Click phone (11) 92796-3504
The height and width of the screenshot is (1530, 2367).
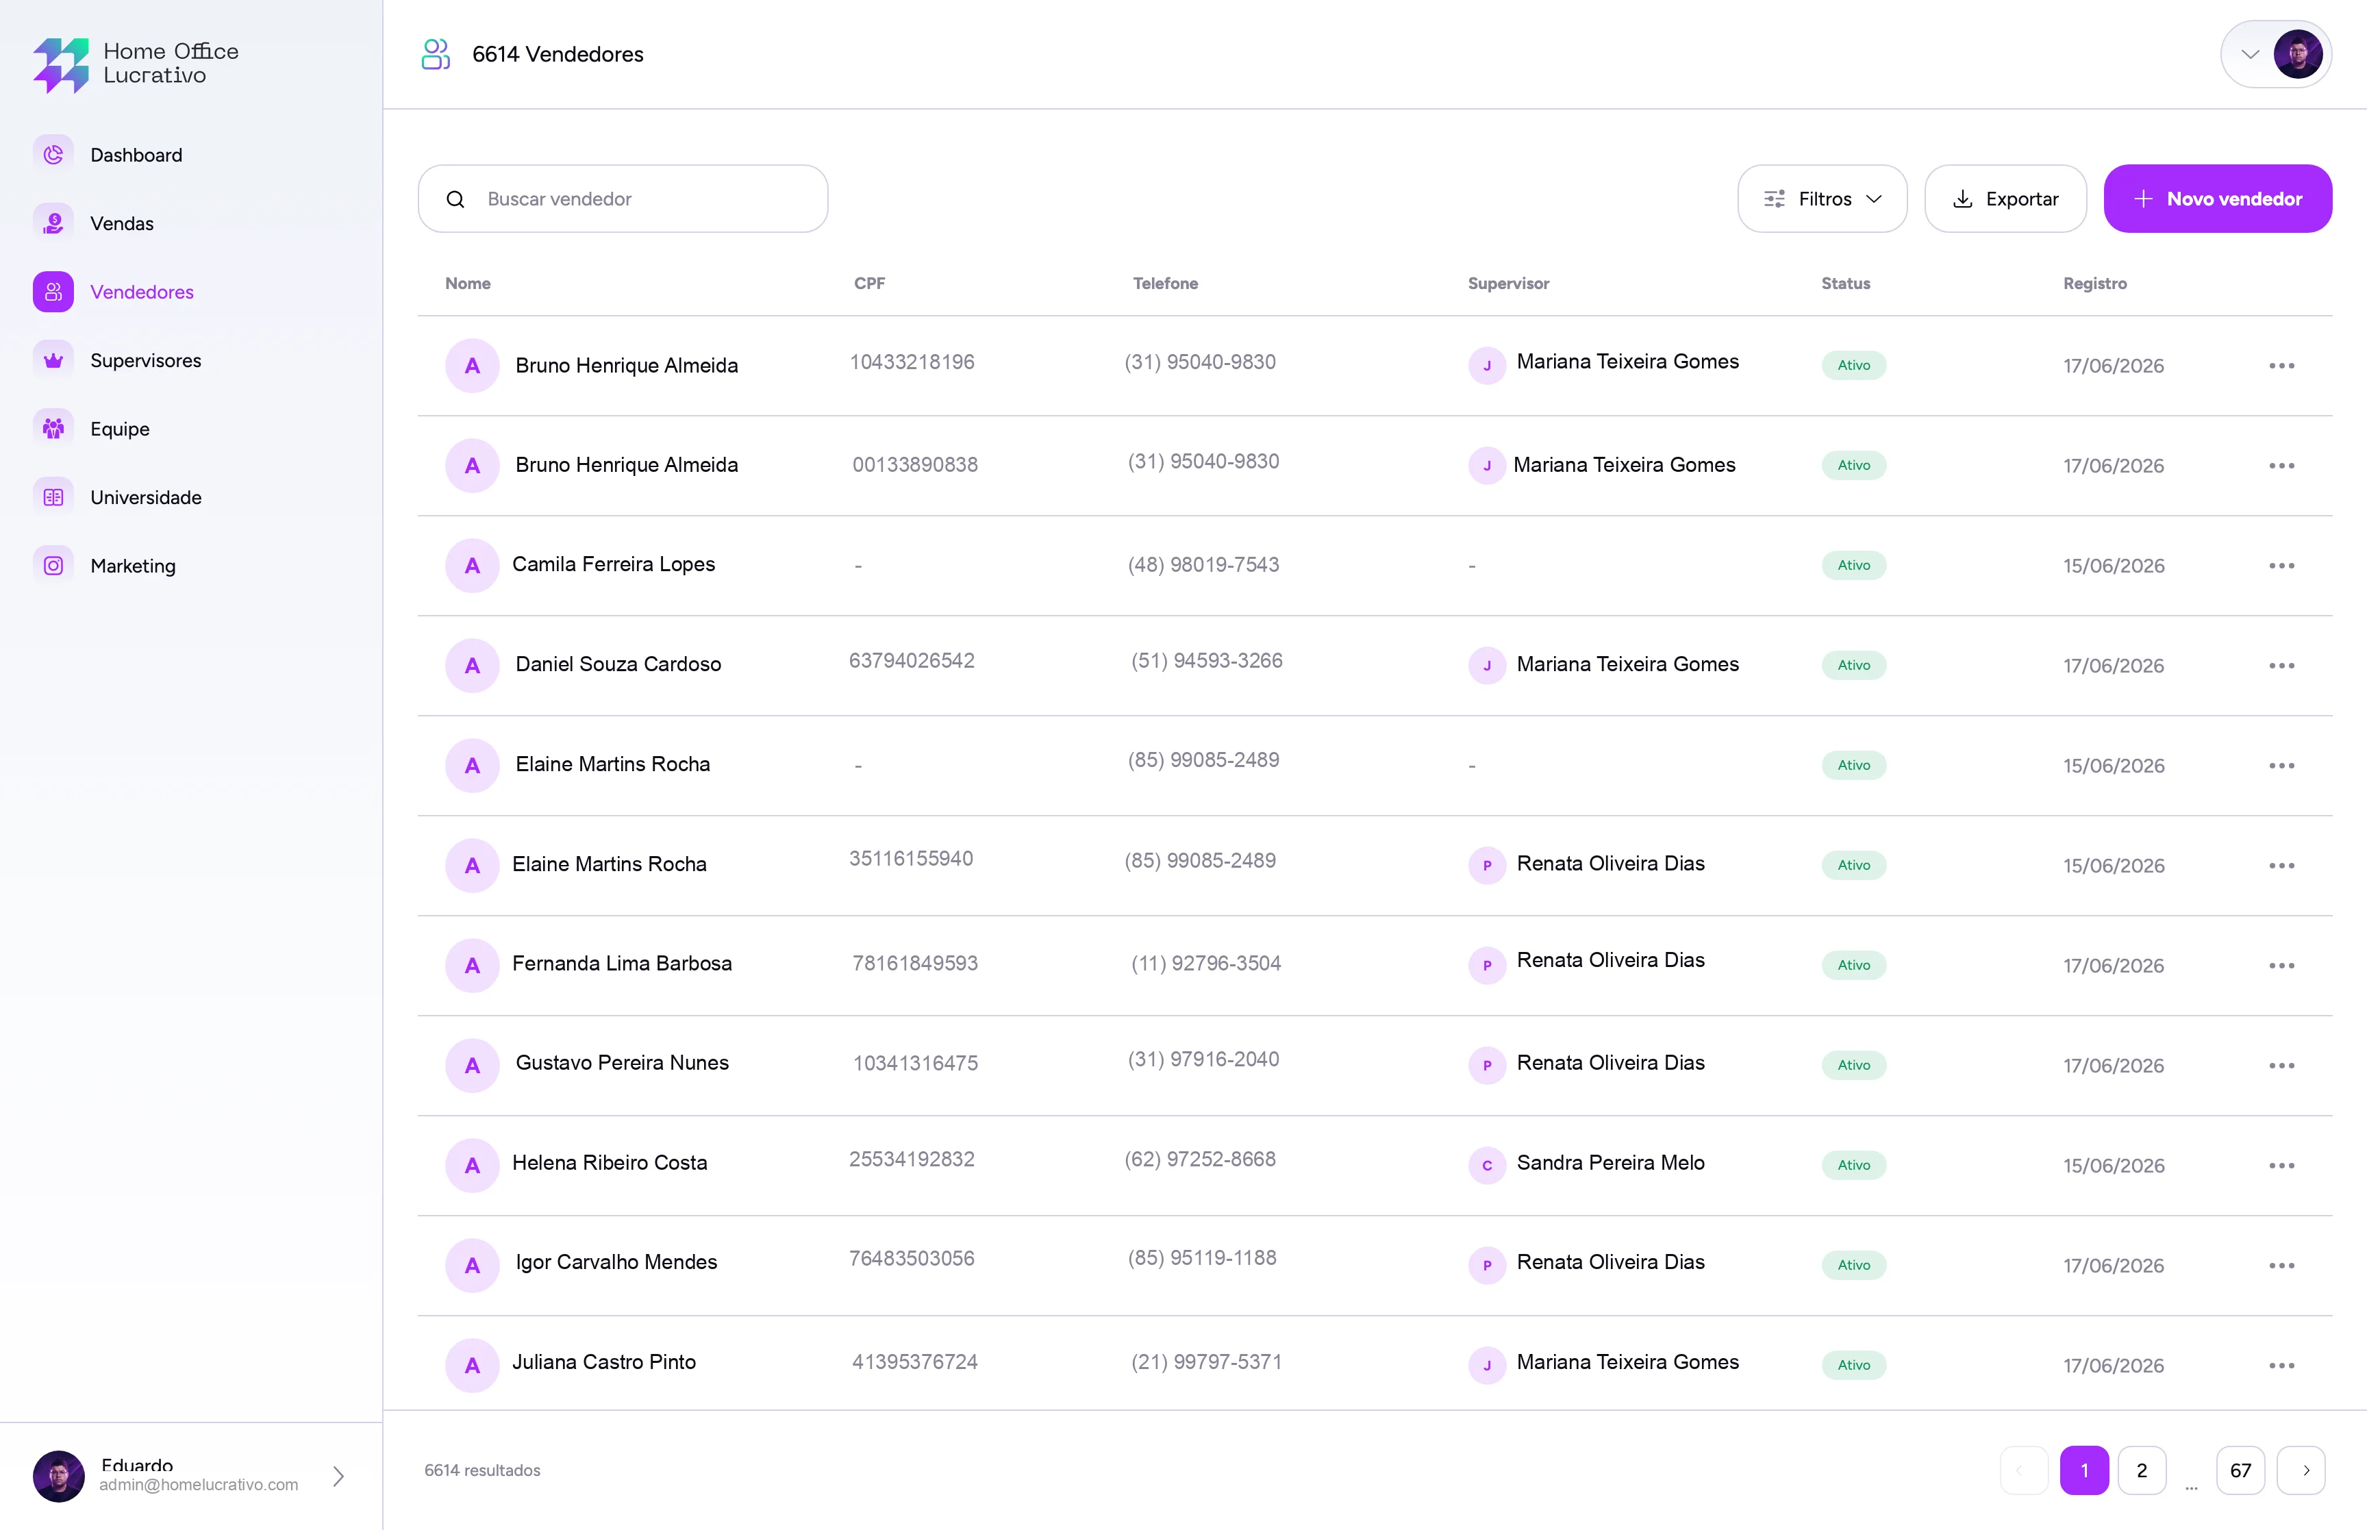pos(1206,964)
